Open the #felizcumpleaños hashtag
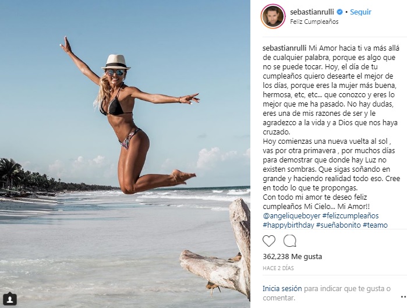Image resolution: width=407 pixels, height=308 pixels. pos(351,215)
